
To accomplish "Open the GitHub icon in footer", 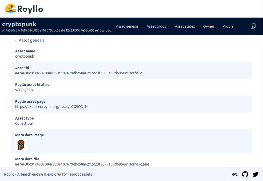I will (245, 174).
